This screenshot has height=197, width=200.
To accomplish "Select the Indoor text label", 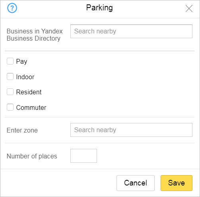I will (x=25, y=77).
